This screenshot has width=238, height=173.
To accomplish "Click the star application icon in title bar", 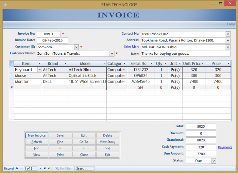I will tap(5, 5).
